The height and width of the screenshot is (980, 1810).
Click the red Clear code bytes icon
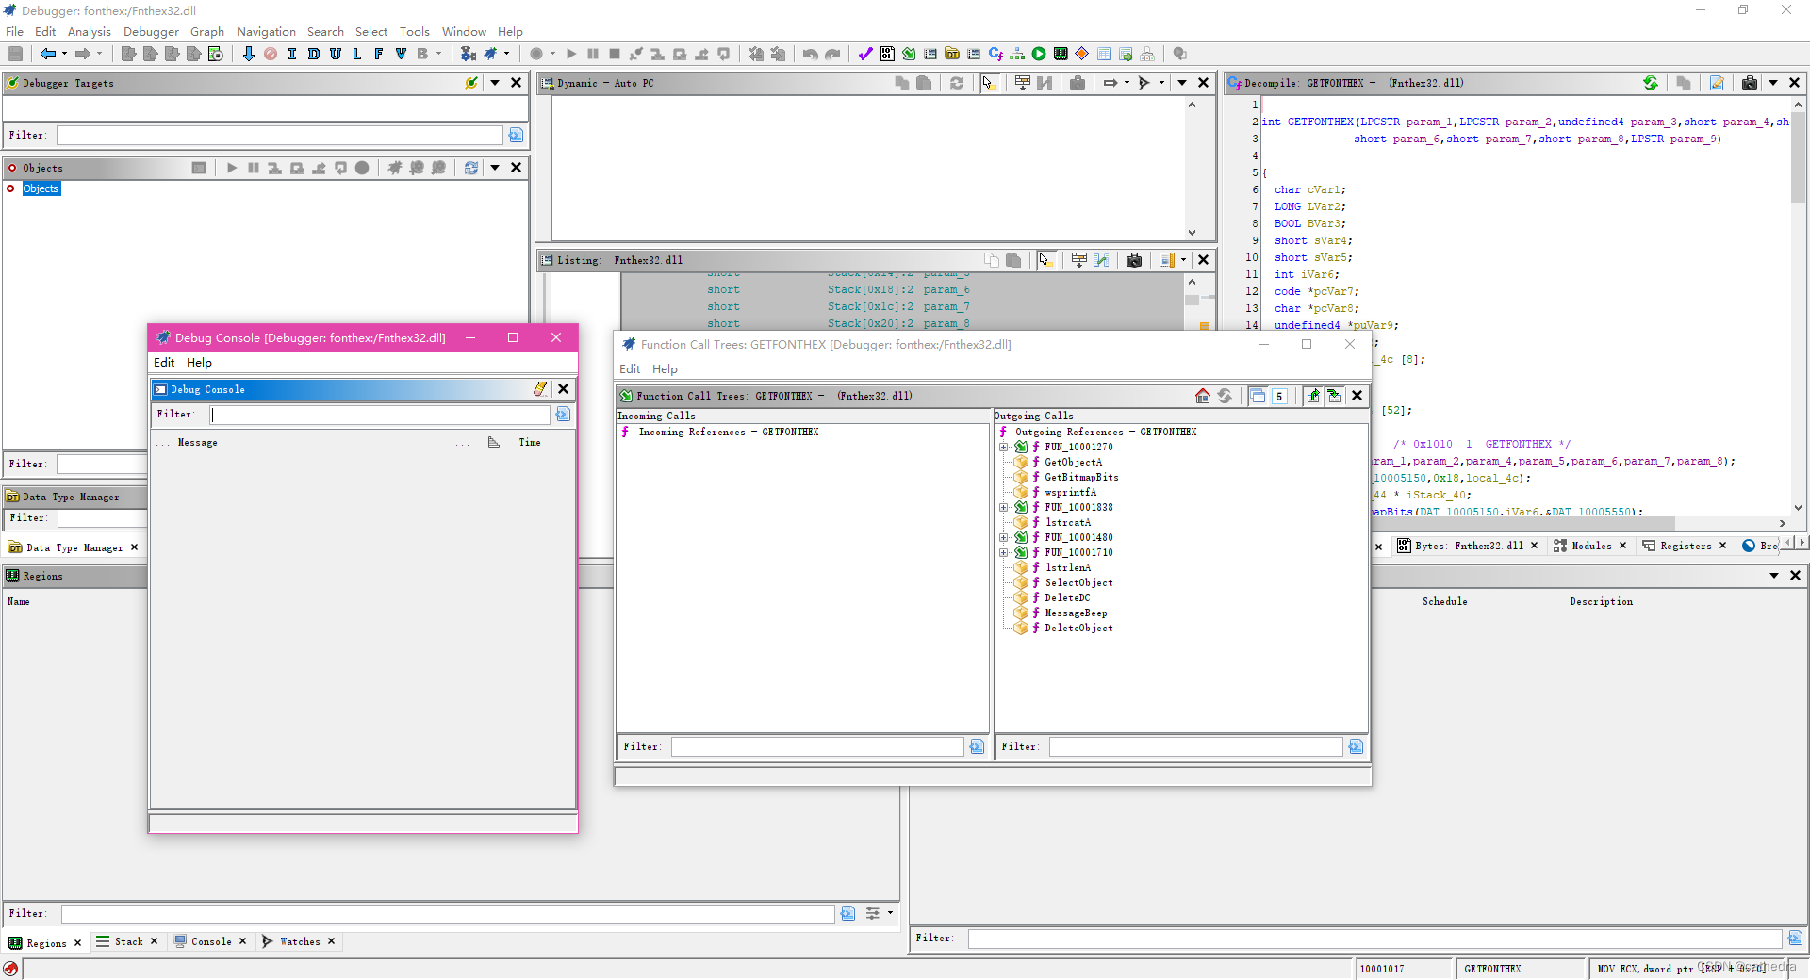point(271,54)
